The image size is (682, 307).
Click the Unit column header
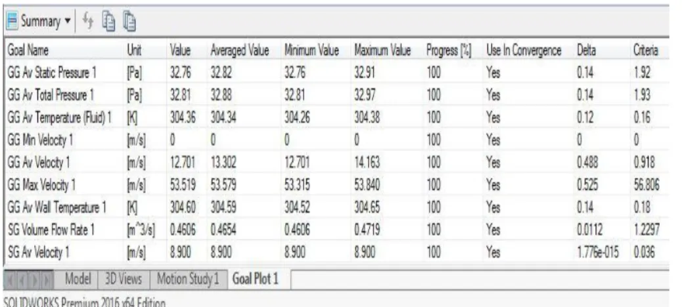pyautogui.click(x=133, y=52)
